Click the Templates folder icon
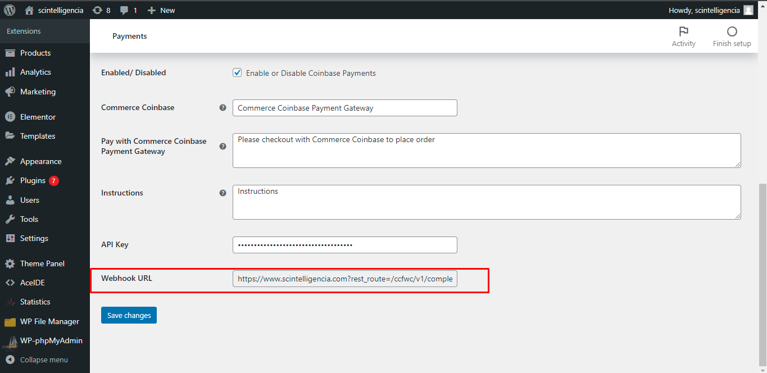 [10, 136]
